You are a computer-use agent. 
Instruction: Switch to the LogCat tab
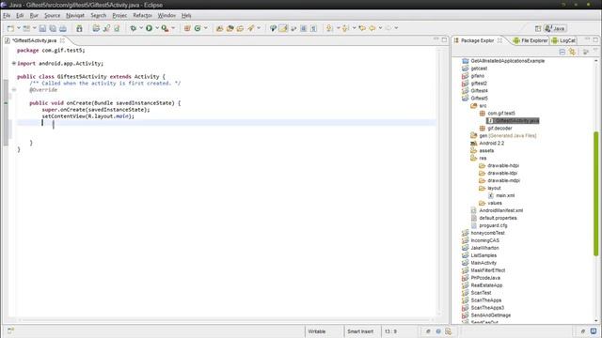tap(563, 40)
